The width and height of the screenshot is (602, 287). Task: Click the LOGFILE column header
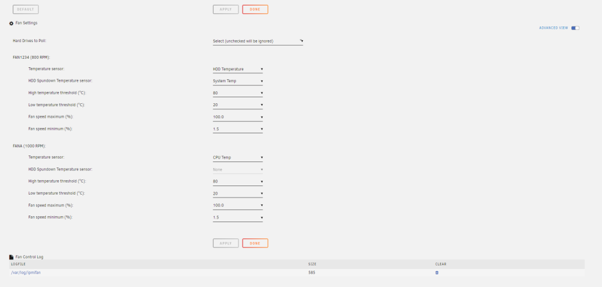[18, 264]
